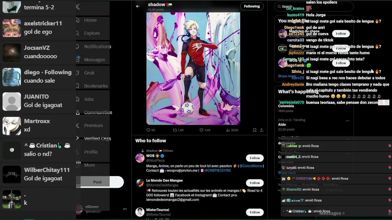Expand Show more under You might like
Screen dimensions: 392x220
(x=287, y=76)
